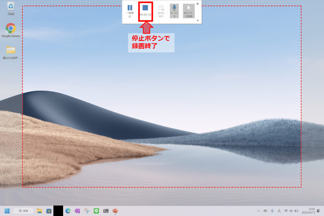324x216 pixels.
Task: Open Snipping Tool from the taskbar
Action: pyautogui.click(x=87, y=211)
